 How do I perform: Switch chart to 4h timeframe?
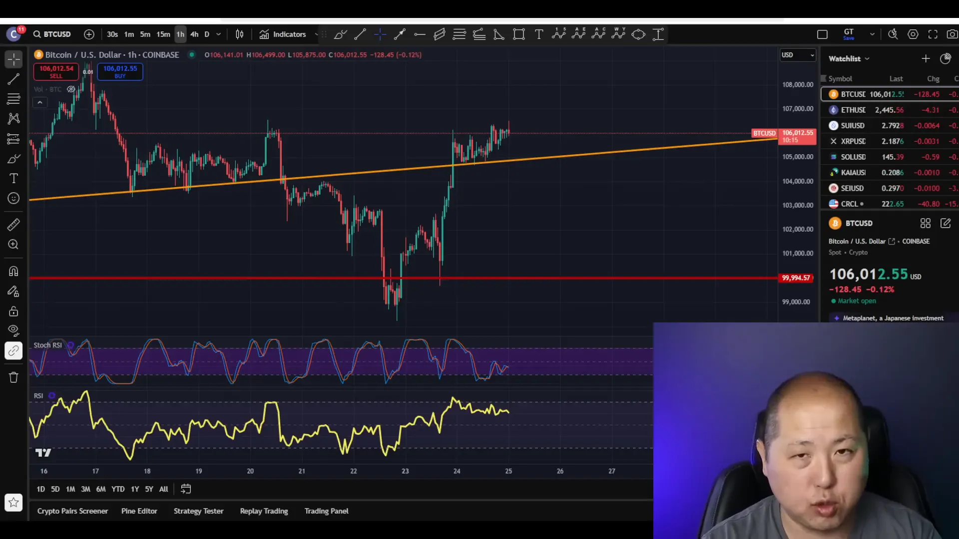point(194,34)
